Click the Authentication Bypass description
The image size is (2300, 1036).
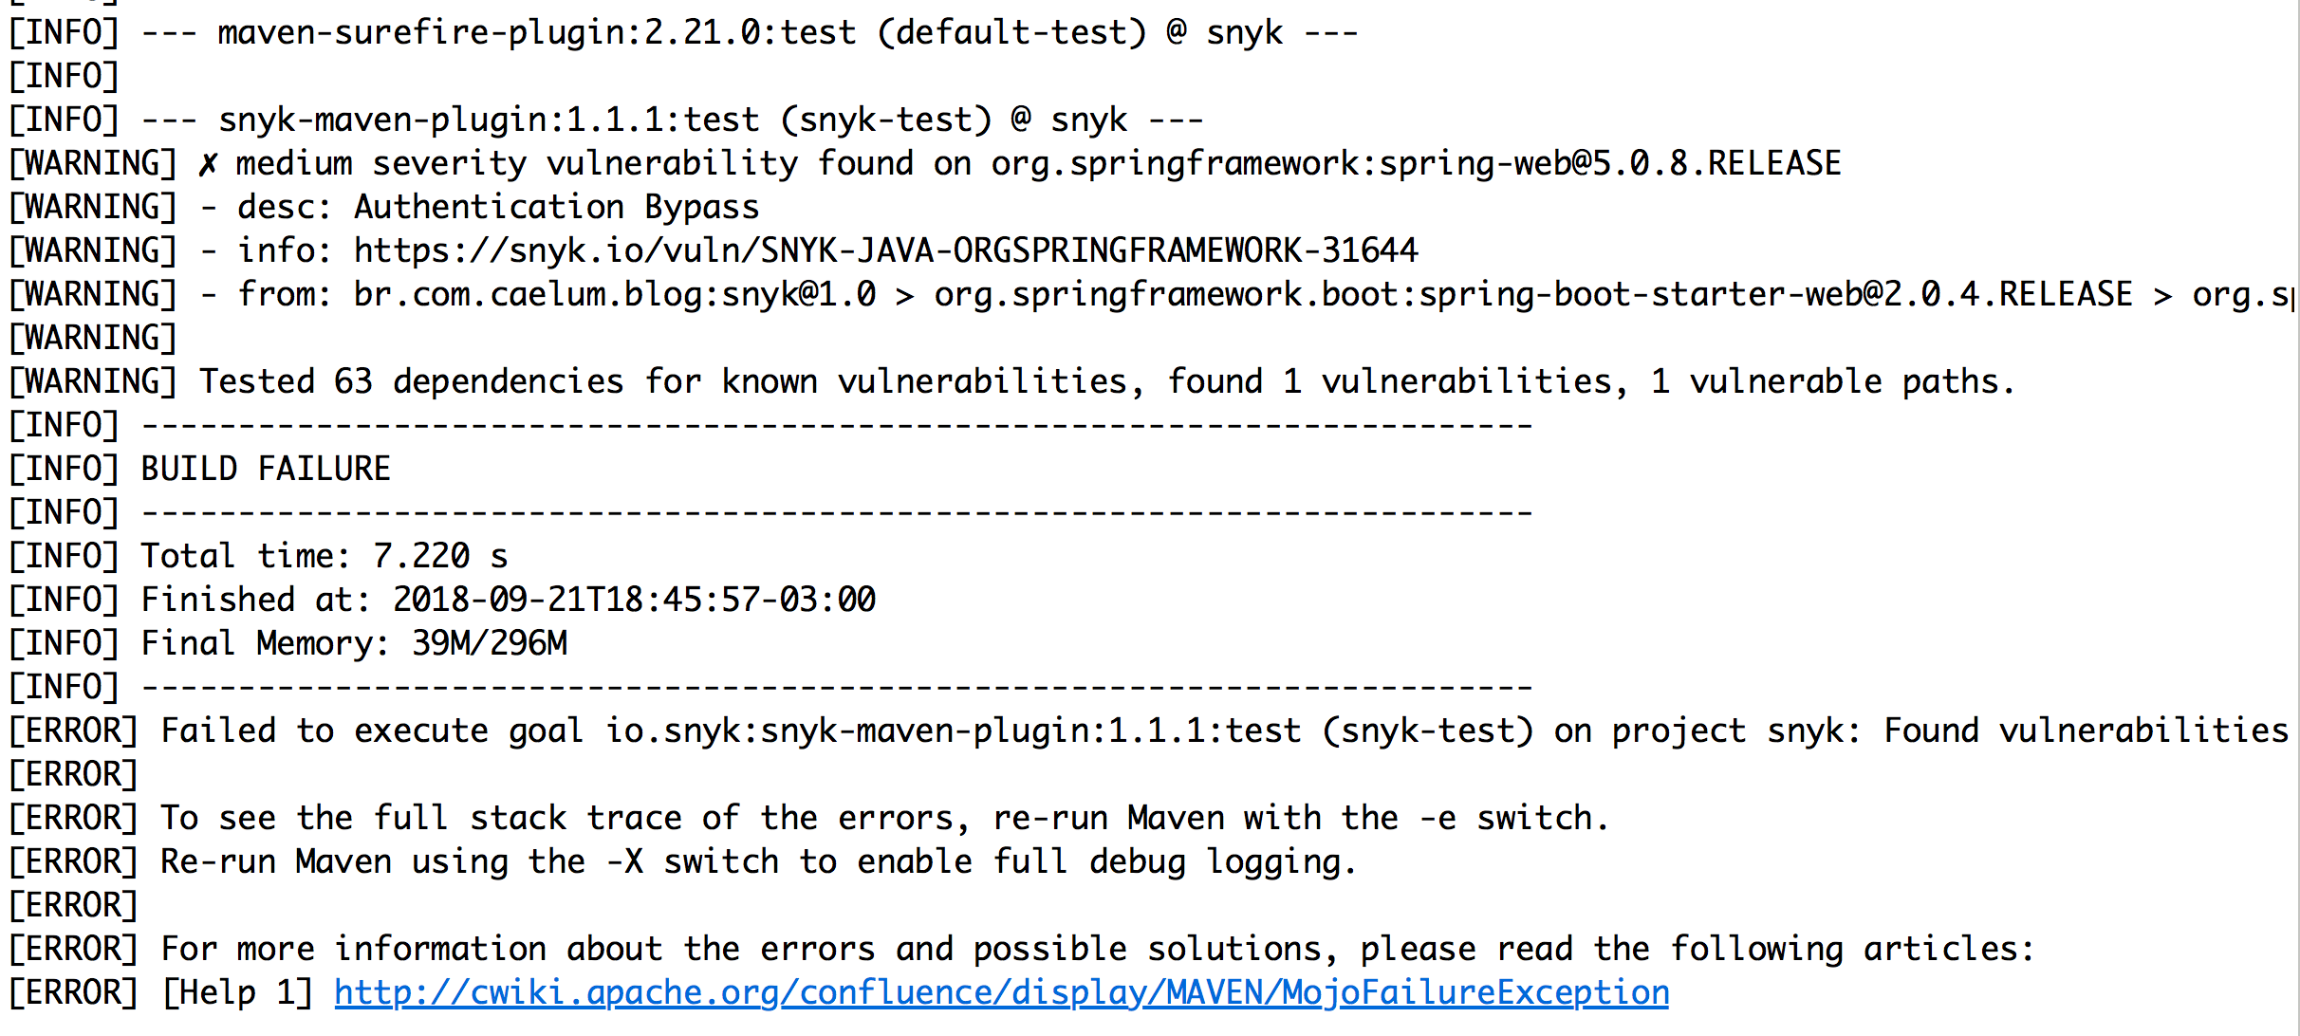coord(556,207)
